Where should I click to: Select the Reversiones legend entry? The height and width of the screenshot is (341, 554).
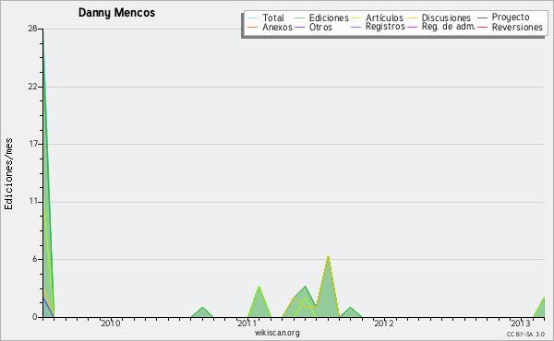(517, 27)
